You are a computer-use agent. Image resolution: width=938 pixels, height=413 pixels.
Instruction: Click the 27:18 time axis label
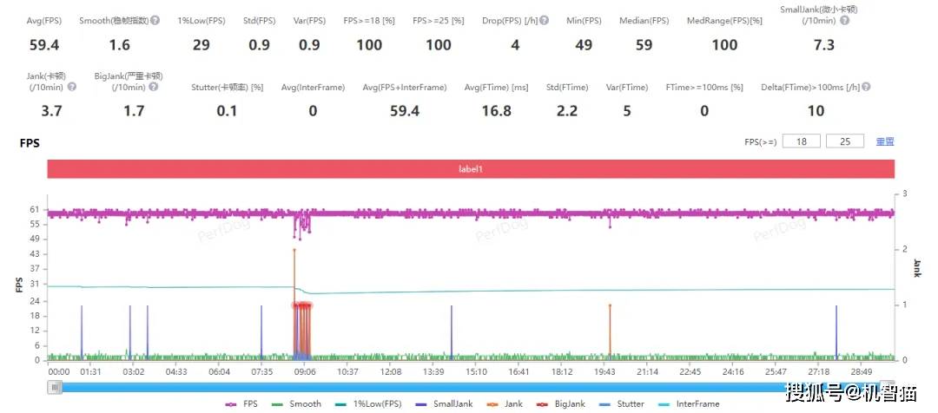tap(819, 371)
